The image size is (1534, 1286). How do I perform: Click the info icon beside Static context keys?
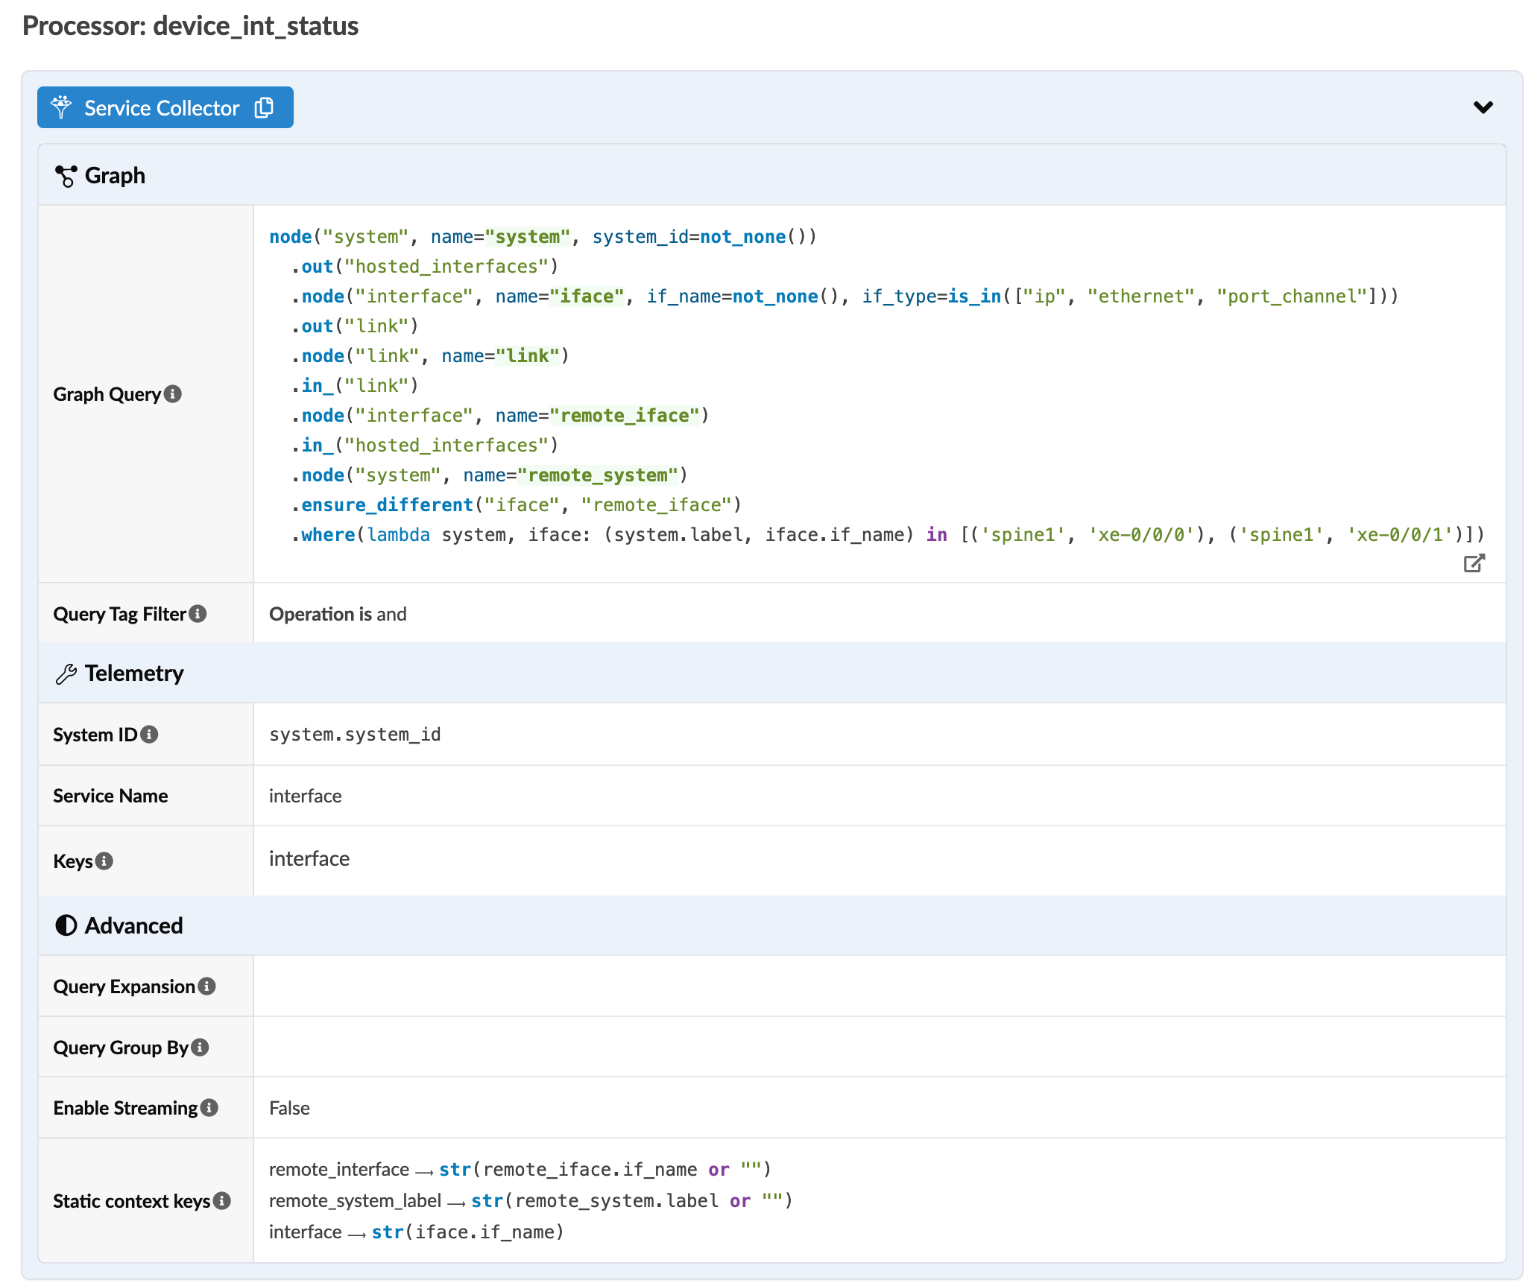tap(222, 1201)
